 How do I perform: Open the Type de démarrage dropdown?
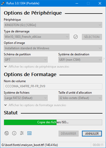pyautogui.click(x=37, y=37)
